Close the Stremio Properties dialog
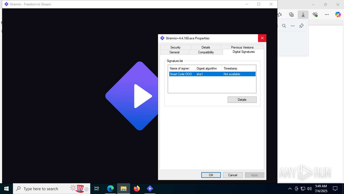This screenshot has height=194, width=344. (262, 38)
